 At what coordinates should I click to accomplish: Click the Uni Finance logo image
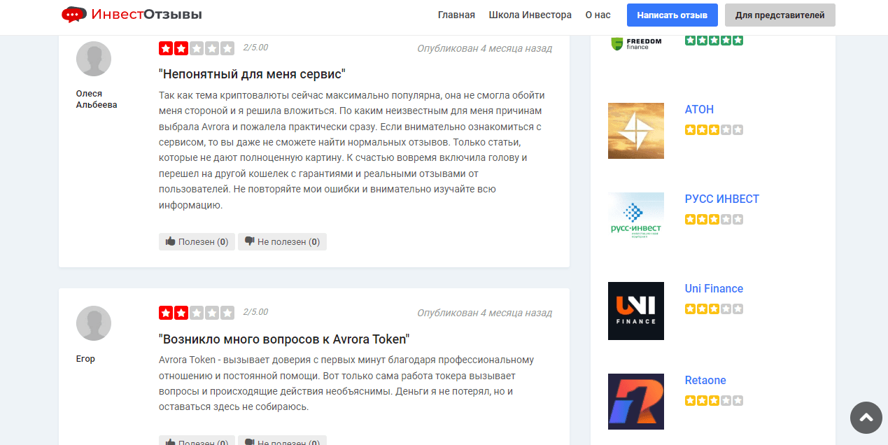tap(635, 311)
